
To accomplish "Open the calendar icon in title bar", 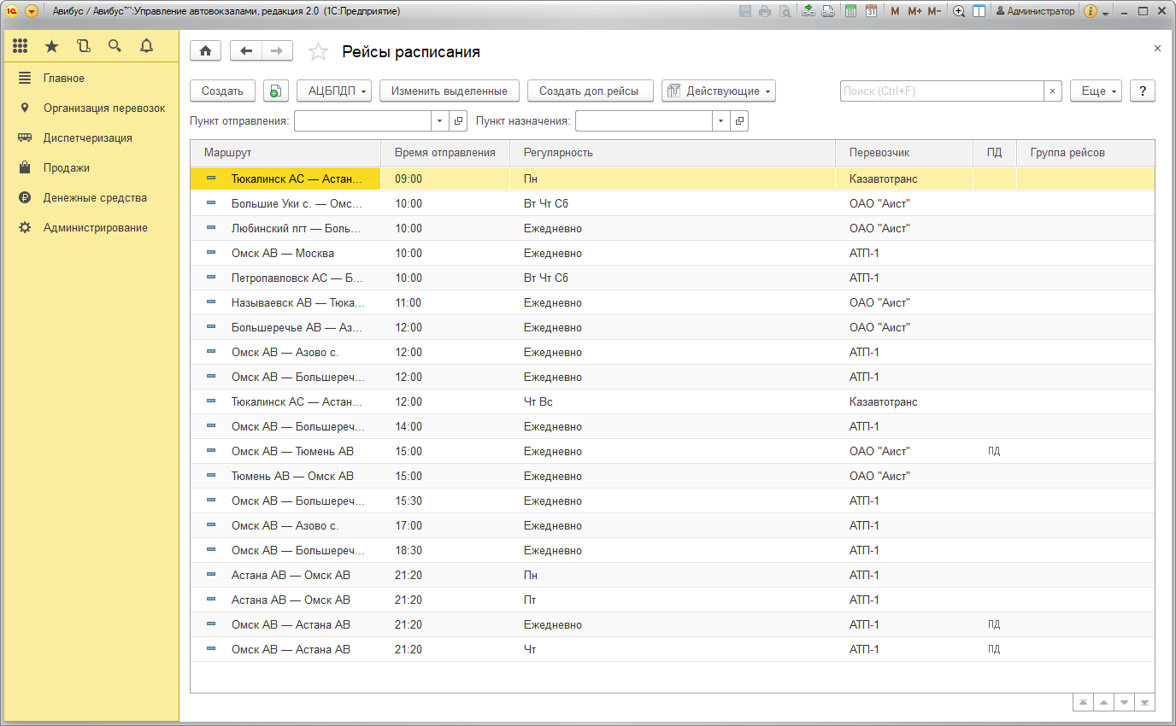I will coord(871,11).
